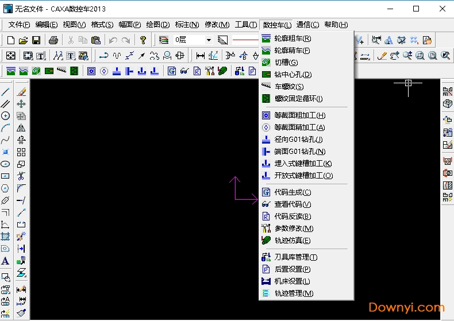Open the 编辑(E) menu
The image size is (454, 321).
pos(47,25)
